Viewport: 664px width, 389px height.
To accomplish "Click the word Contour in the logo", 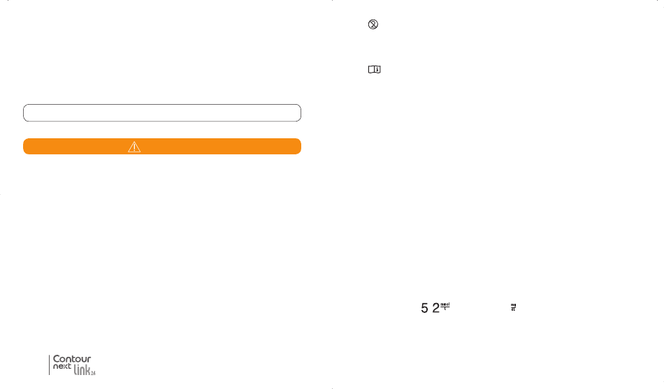I will point(72,359).
